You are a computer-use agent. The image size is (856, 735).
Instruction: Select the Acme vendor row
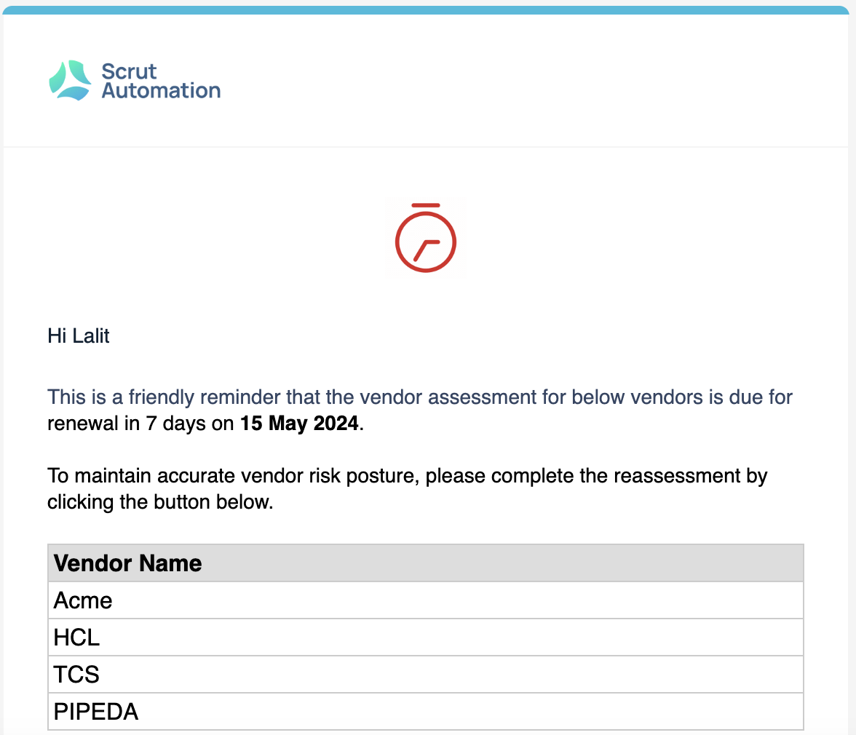(426, 600)
